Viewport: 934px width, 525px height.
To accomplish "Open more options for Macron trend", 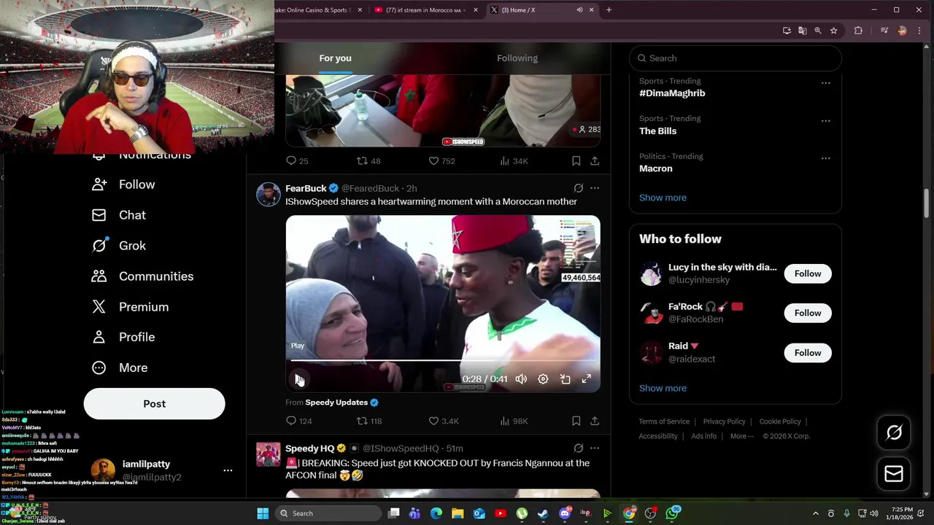I will coord(825,158).
